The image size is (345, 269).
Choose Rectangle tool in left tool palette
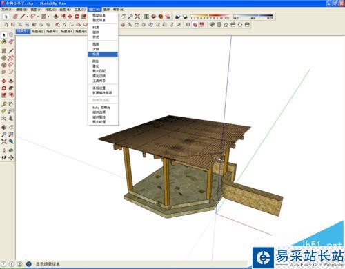4,51
